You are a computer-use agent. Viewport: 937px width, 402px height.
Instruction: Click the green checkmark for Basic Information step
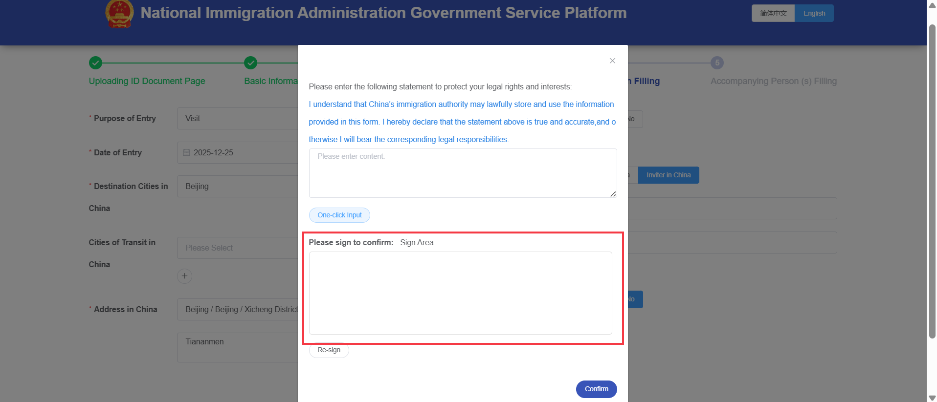pyautogui.click(x=250, y=63)
